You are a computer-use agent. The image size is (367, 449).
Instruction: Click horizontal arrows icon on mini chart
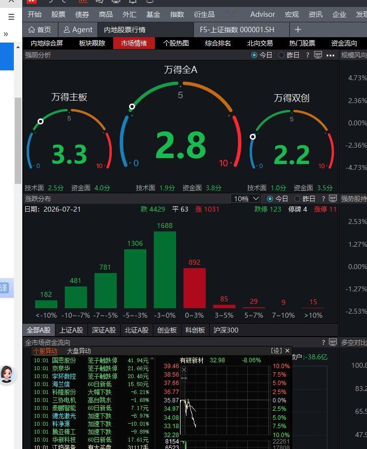click(184, 378)
